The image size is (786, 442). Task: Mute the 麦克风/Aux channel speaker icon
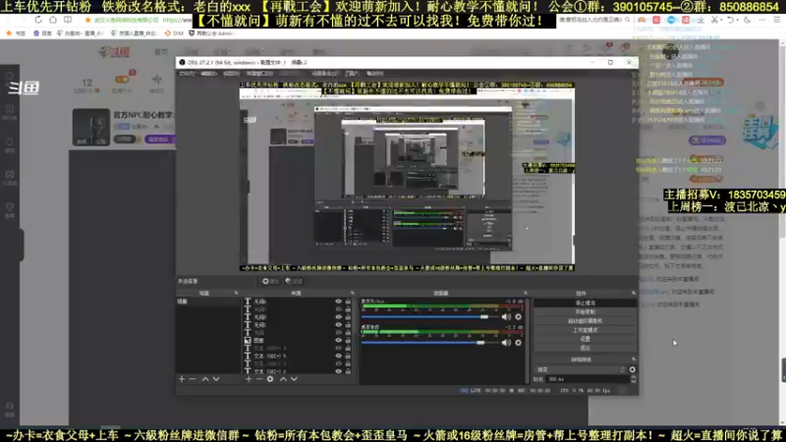506,316
